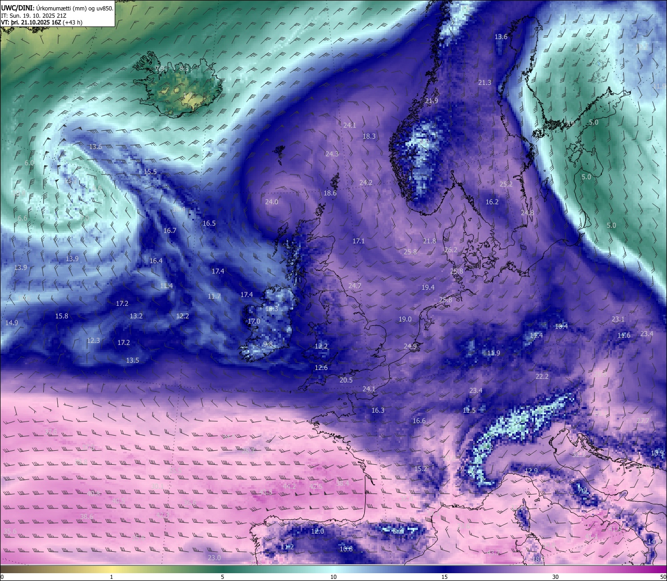Select the IT: Sun. 19. 10. 2025 21Z line

coord(33,15)
